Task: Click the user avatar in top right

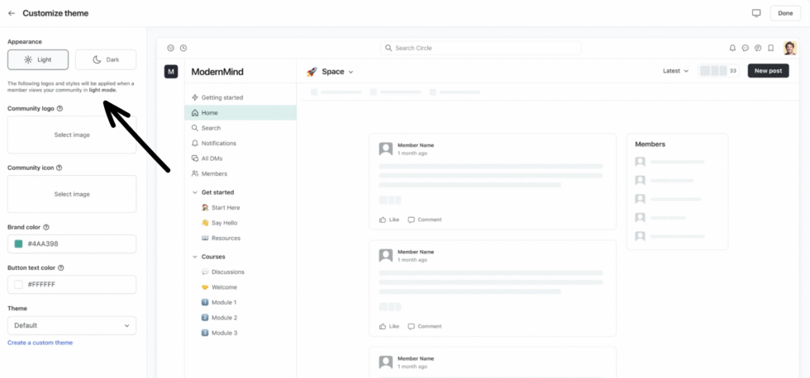Action: (790, 48)
